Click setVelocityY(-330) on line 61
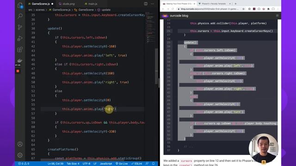This screenshot has height=166, width=296. coord(100,131)
